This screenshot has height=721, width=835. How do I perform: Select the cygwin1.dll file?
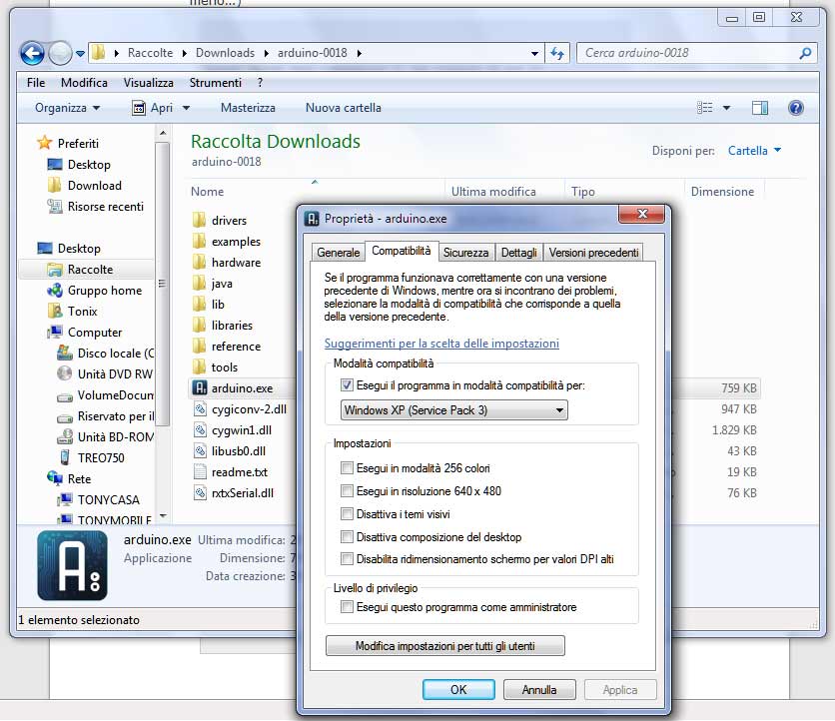tap(232, 429)
